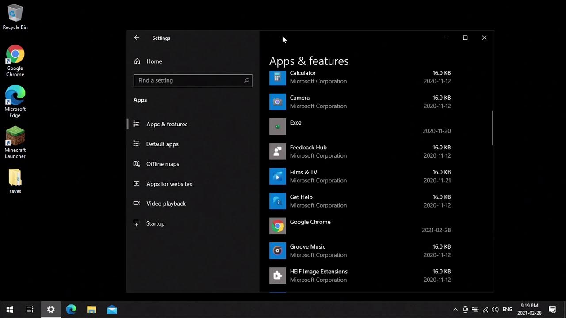
Task: Open Recycle Bin on the desktop
Action: coord(15,17)
